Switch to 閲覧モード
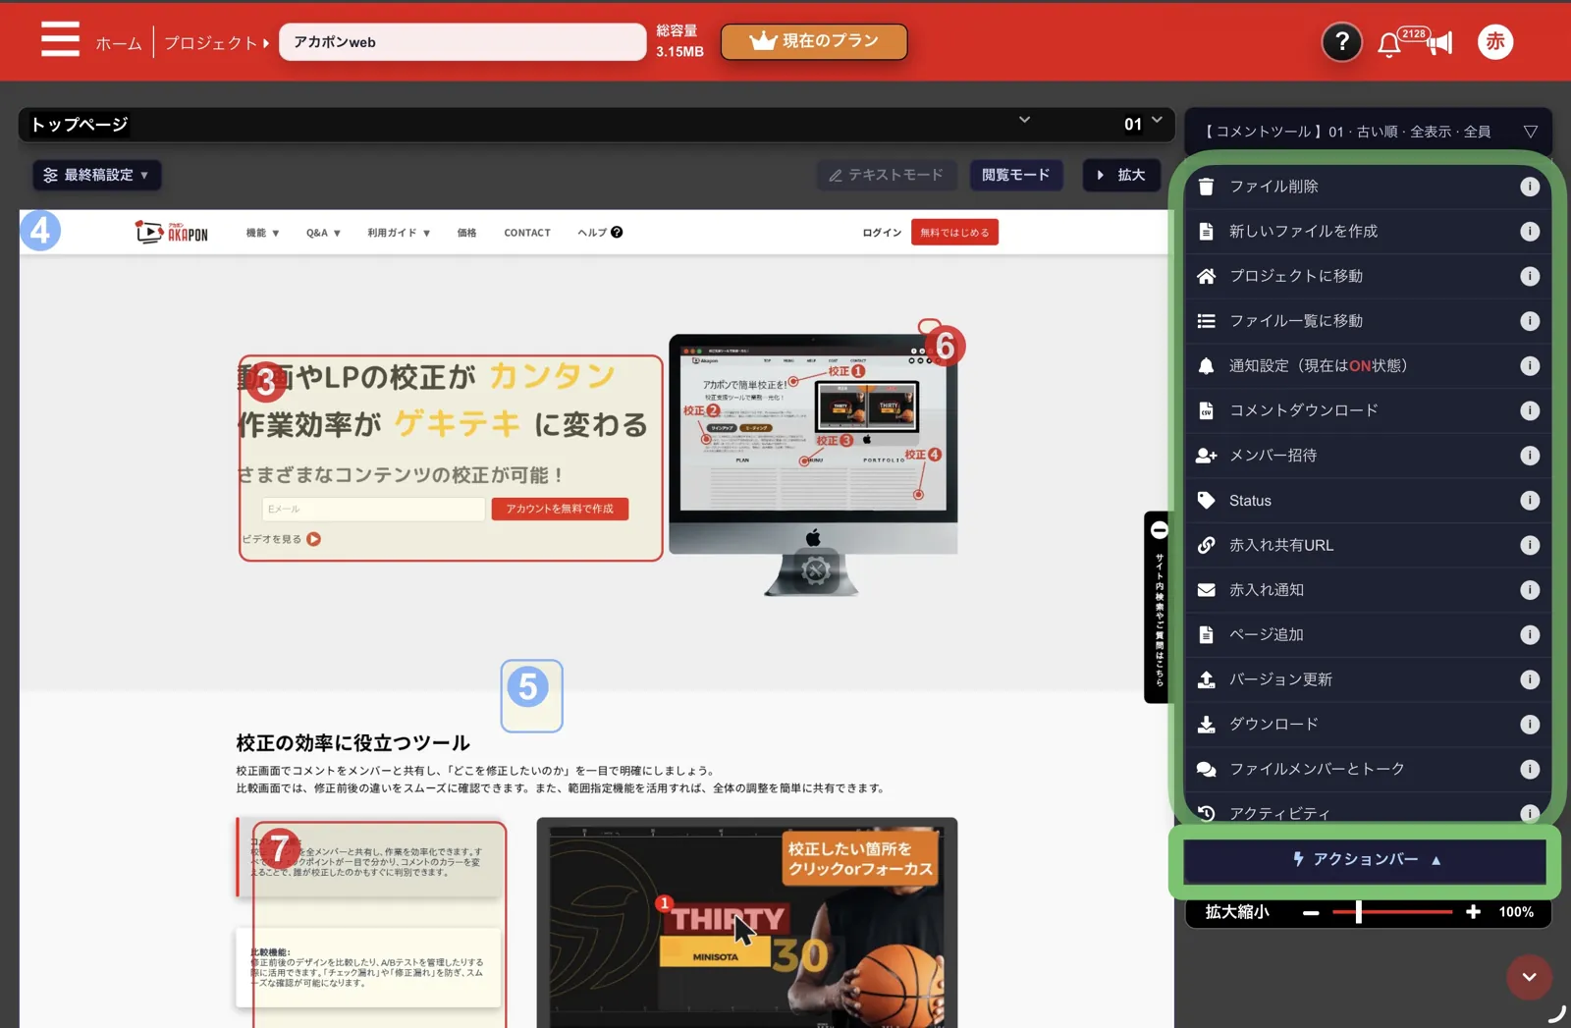The width and height of the screenshot is (1571, 1028). point(1015,175)
